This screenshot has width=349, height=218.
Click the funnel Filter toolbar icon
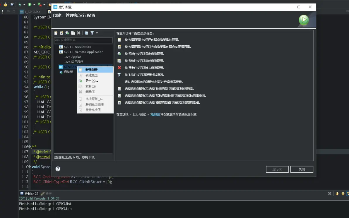point(92,33)
